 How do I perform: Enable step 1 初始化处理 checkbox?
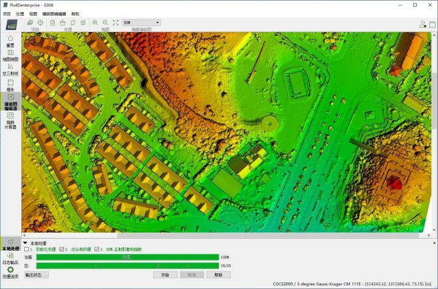coord(26,249)
